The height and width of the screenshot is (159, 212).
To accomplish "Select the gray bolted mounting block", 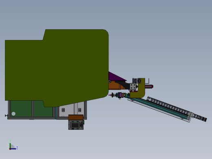I will pyautogui.click(x=133, y=86).
